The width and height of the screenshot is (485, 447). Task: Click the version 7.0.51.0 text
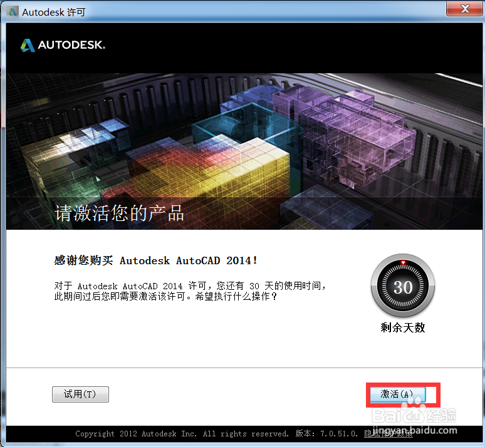pyautogui.click(x=326, y=434)
